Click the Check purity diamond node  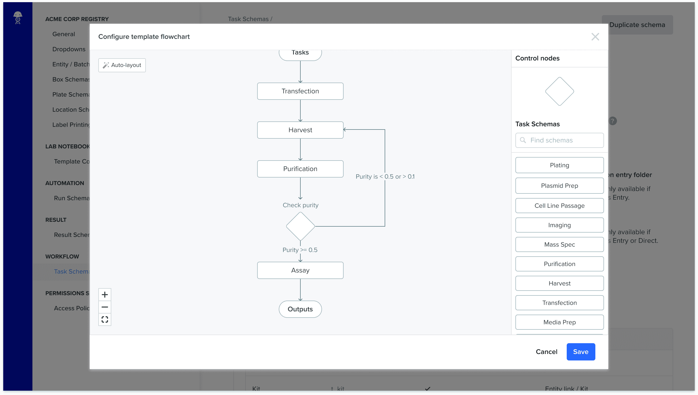(x=300, y=226)
